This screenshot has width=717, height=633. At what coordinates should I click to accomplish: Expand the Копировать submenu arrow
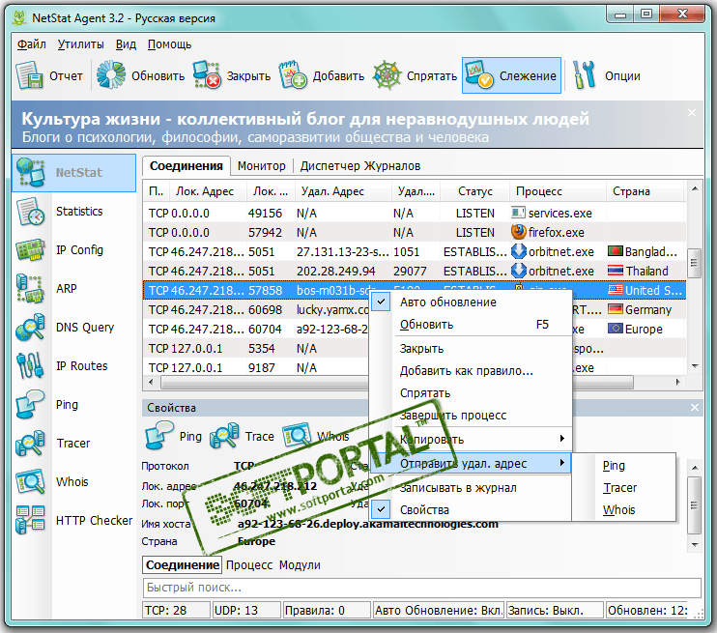(x=562, y=439)
